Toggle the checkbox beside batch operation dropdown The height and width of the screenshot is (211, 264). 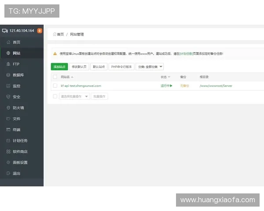(55, 96)
